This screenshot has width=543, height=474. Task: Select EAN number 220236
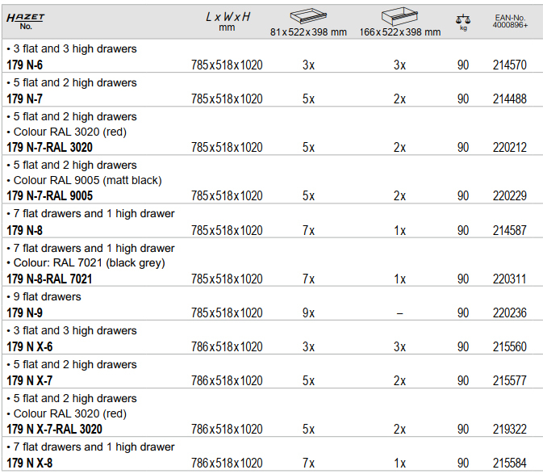[x=509, y=313]
